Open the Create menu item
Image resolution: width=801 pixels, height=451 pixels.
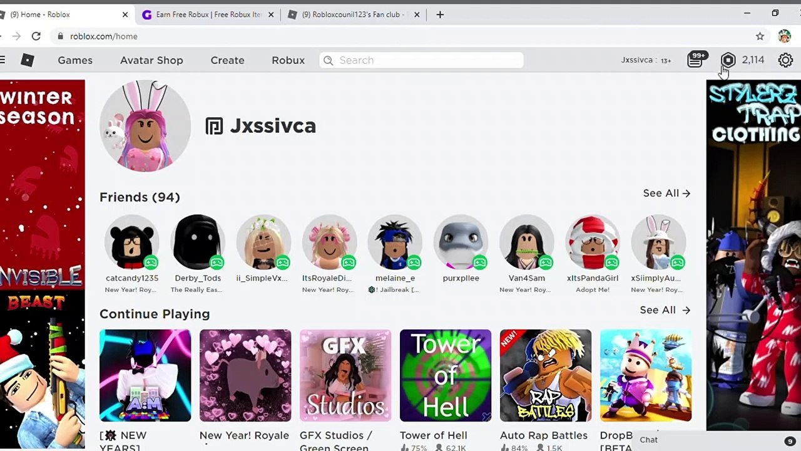coord(227,60)
